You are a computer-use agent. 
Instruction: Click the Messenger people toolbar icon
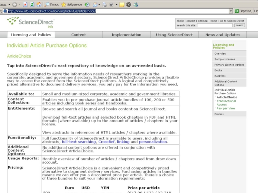coord(136,5)
